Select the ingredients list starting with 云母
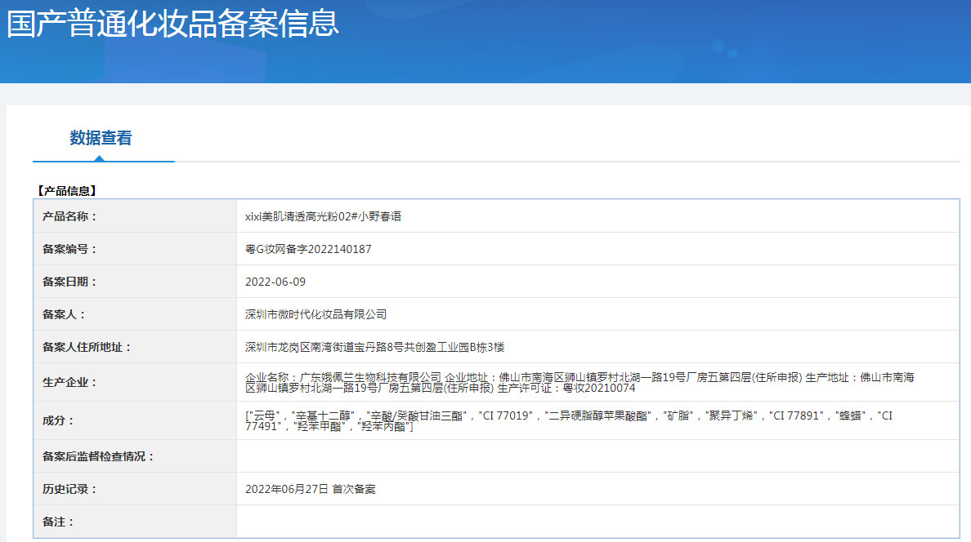 [x=568, y=420]
